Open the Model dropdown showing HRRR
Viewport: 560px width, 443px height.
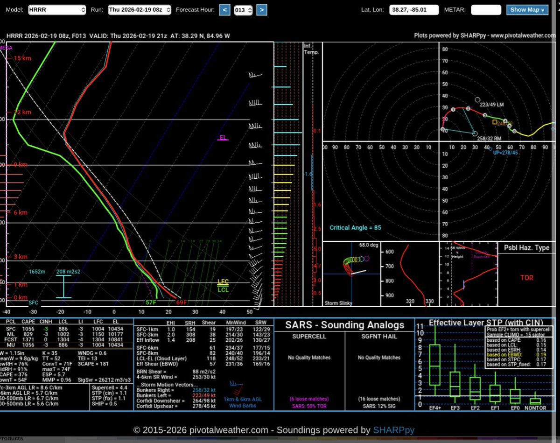click(57, 9)
